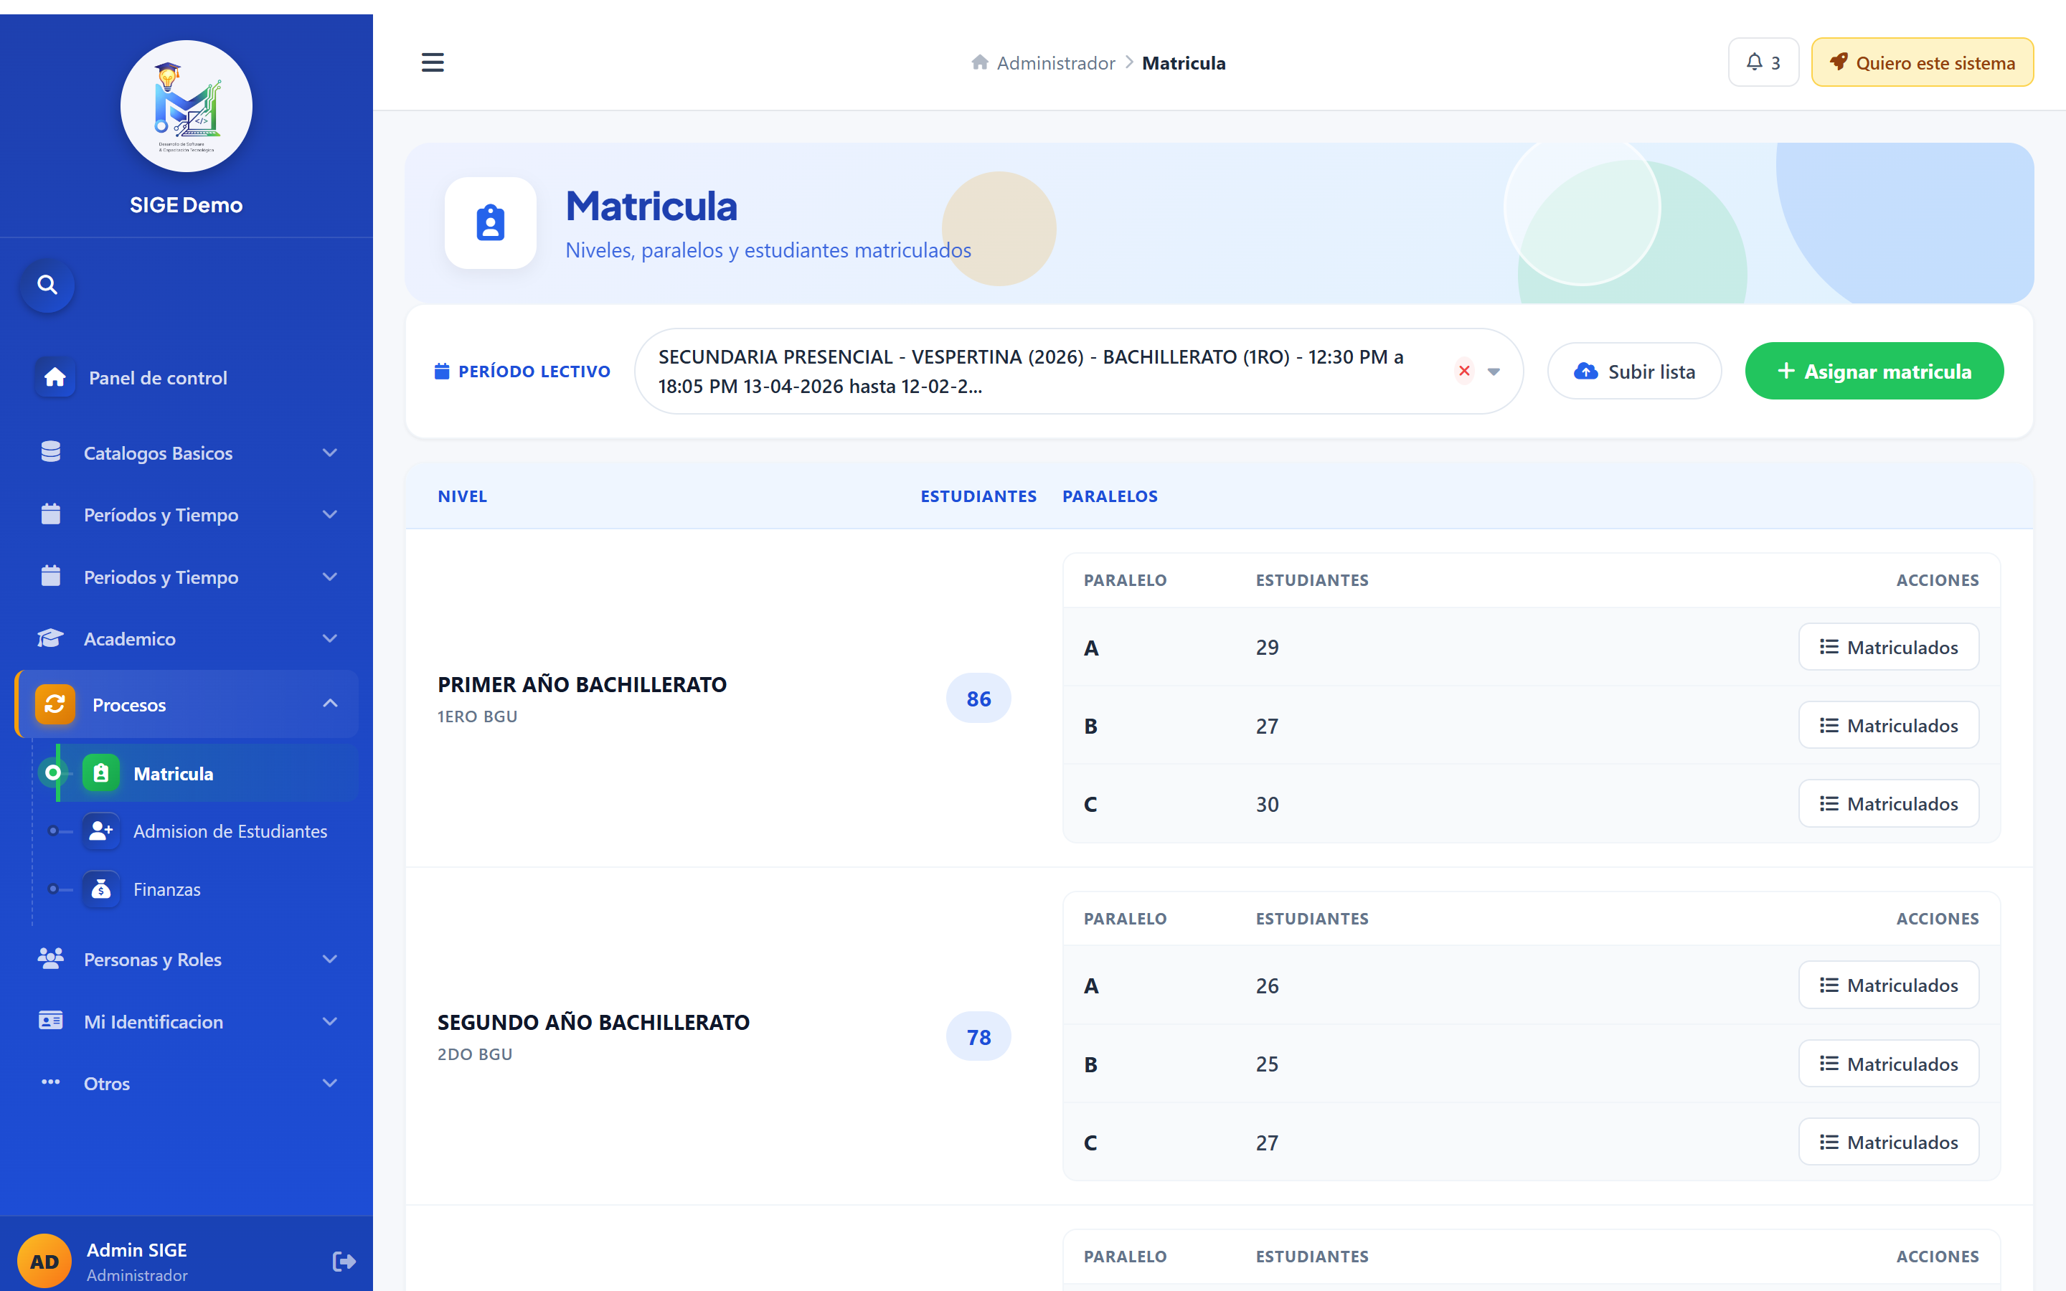This screenshot has height=1291, width=2066.
Task: Click the Matricula breadcrumb text
Action: pyautogui.click(x=1184, y=62)
